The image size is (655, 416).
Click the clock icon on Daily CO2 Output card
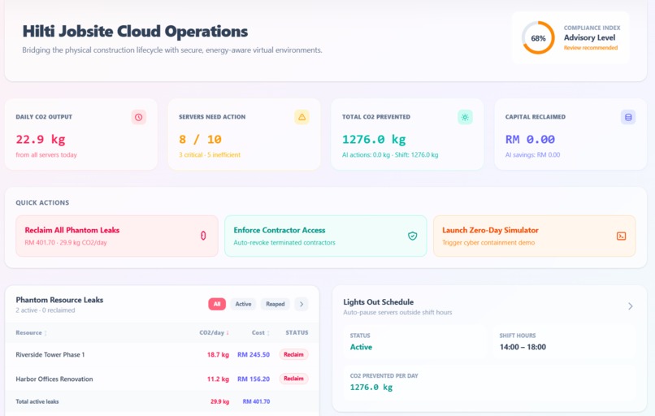click(x=138, y=117)
